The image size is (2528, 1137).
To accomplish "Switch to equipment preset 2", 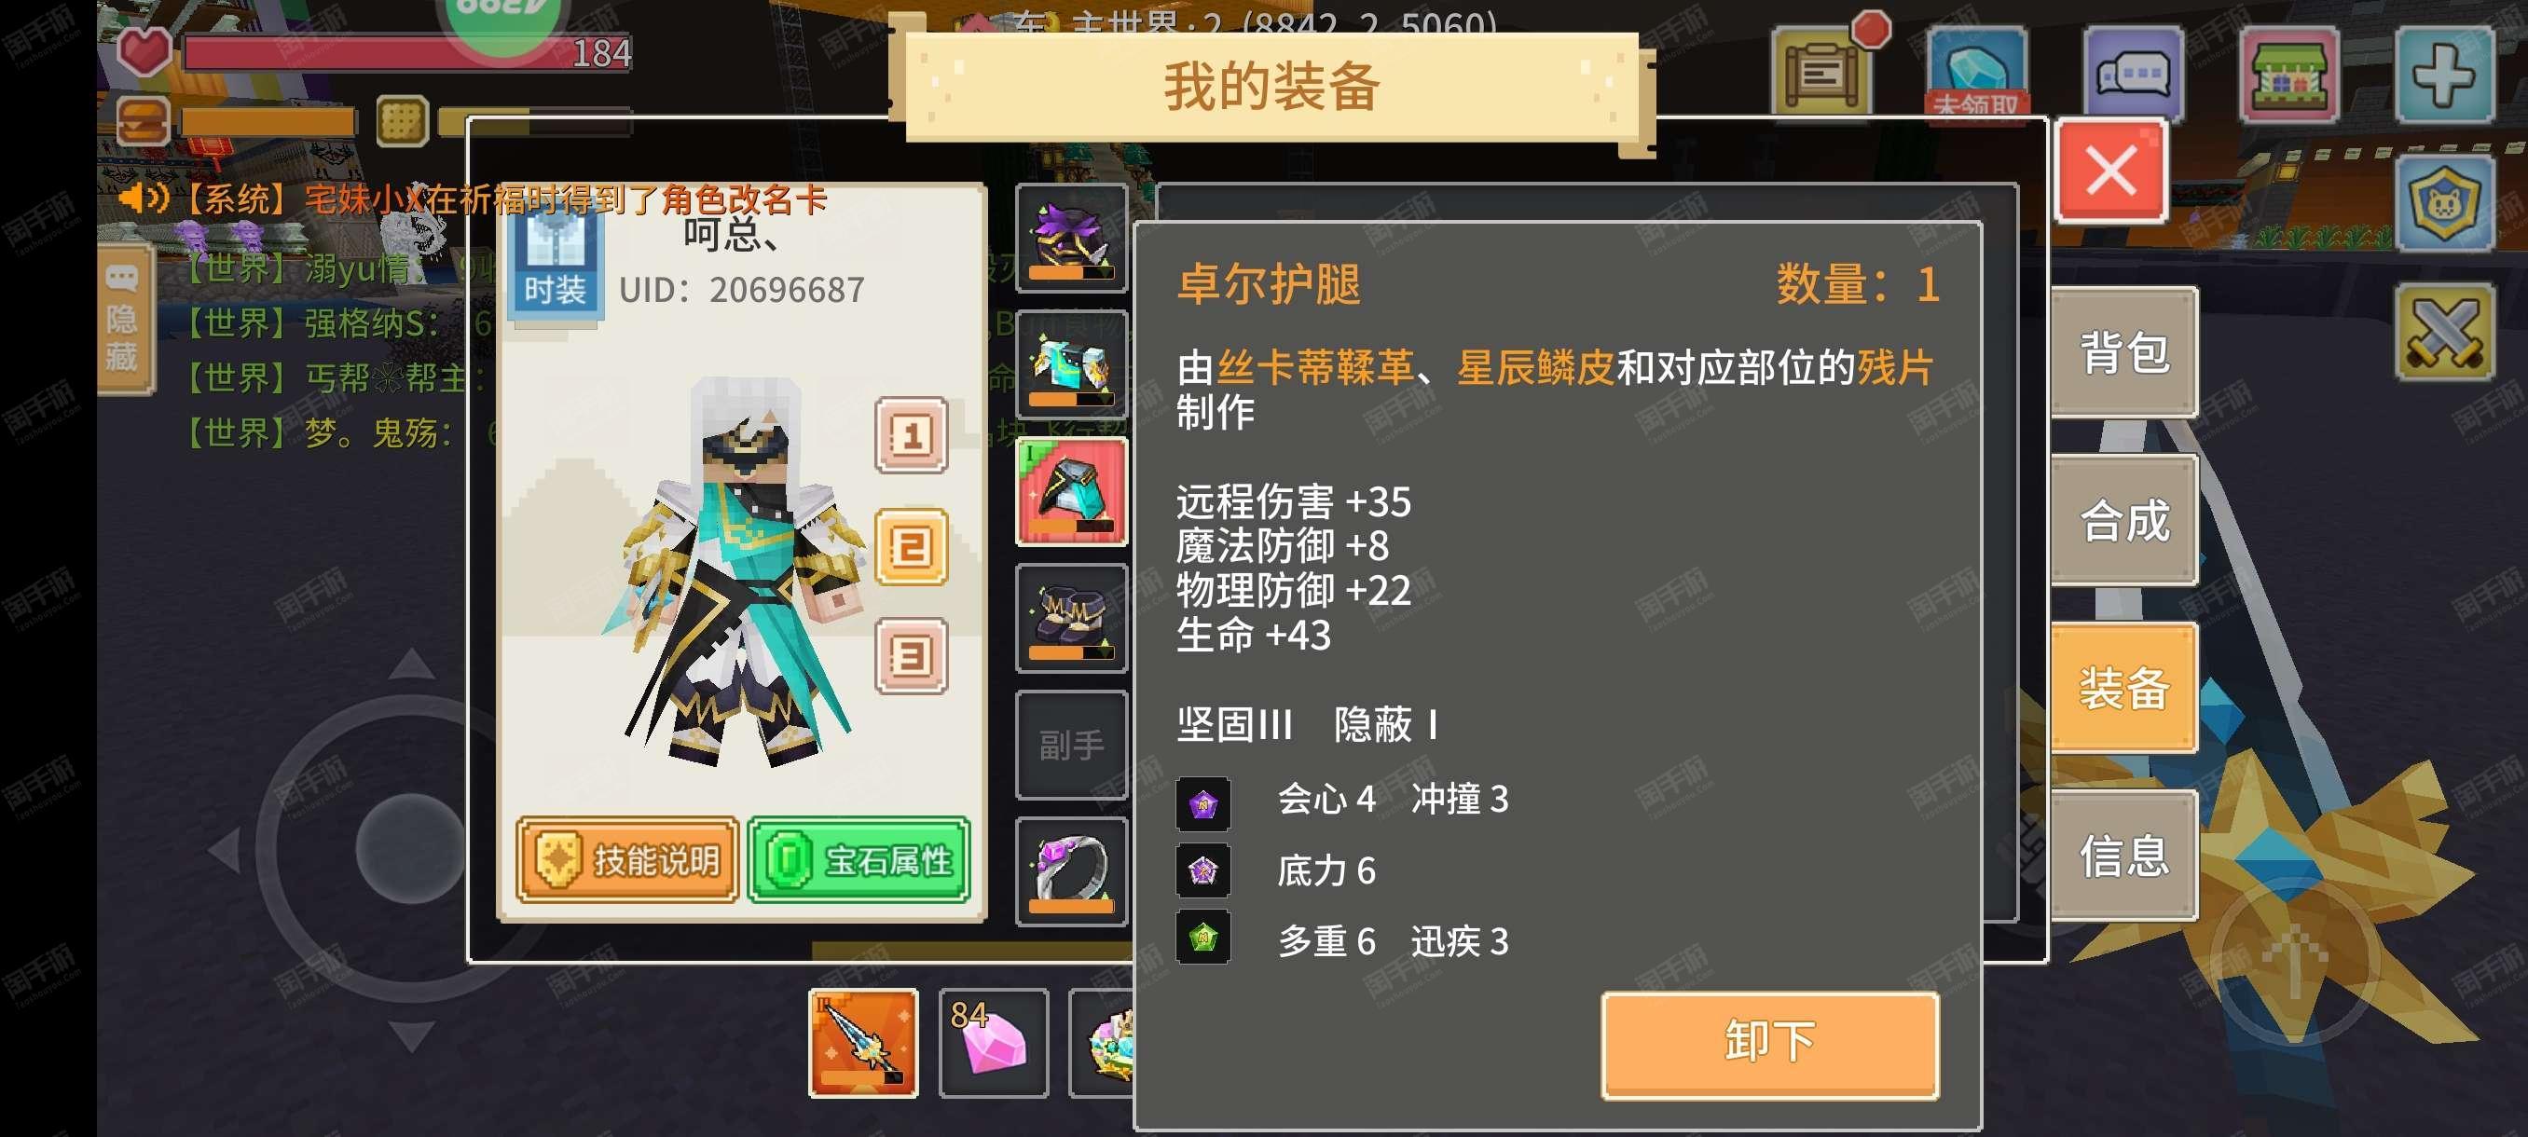I will point(911,546).
